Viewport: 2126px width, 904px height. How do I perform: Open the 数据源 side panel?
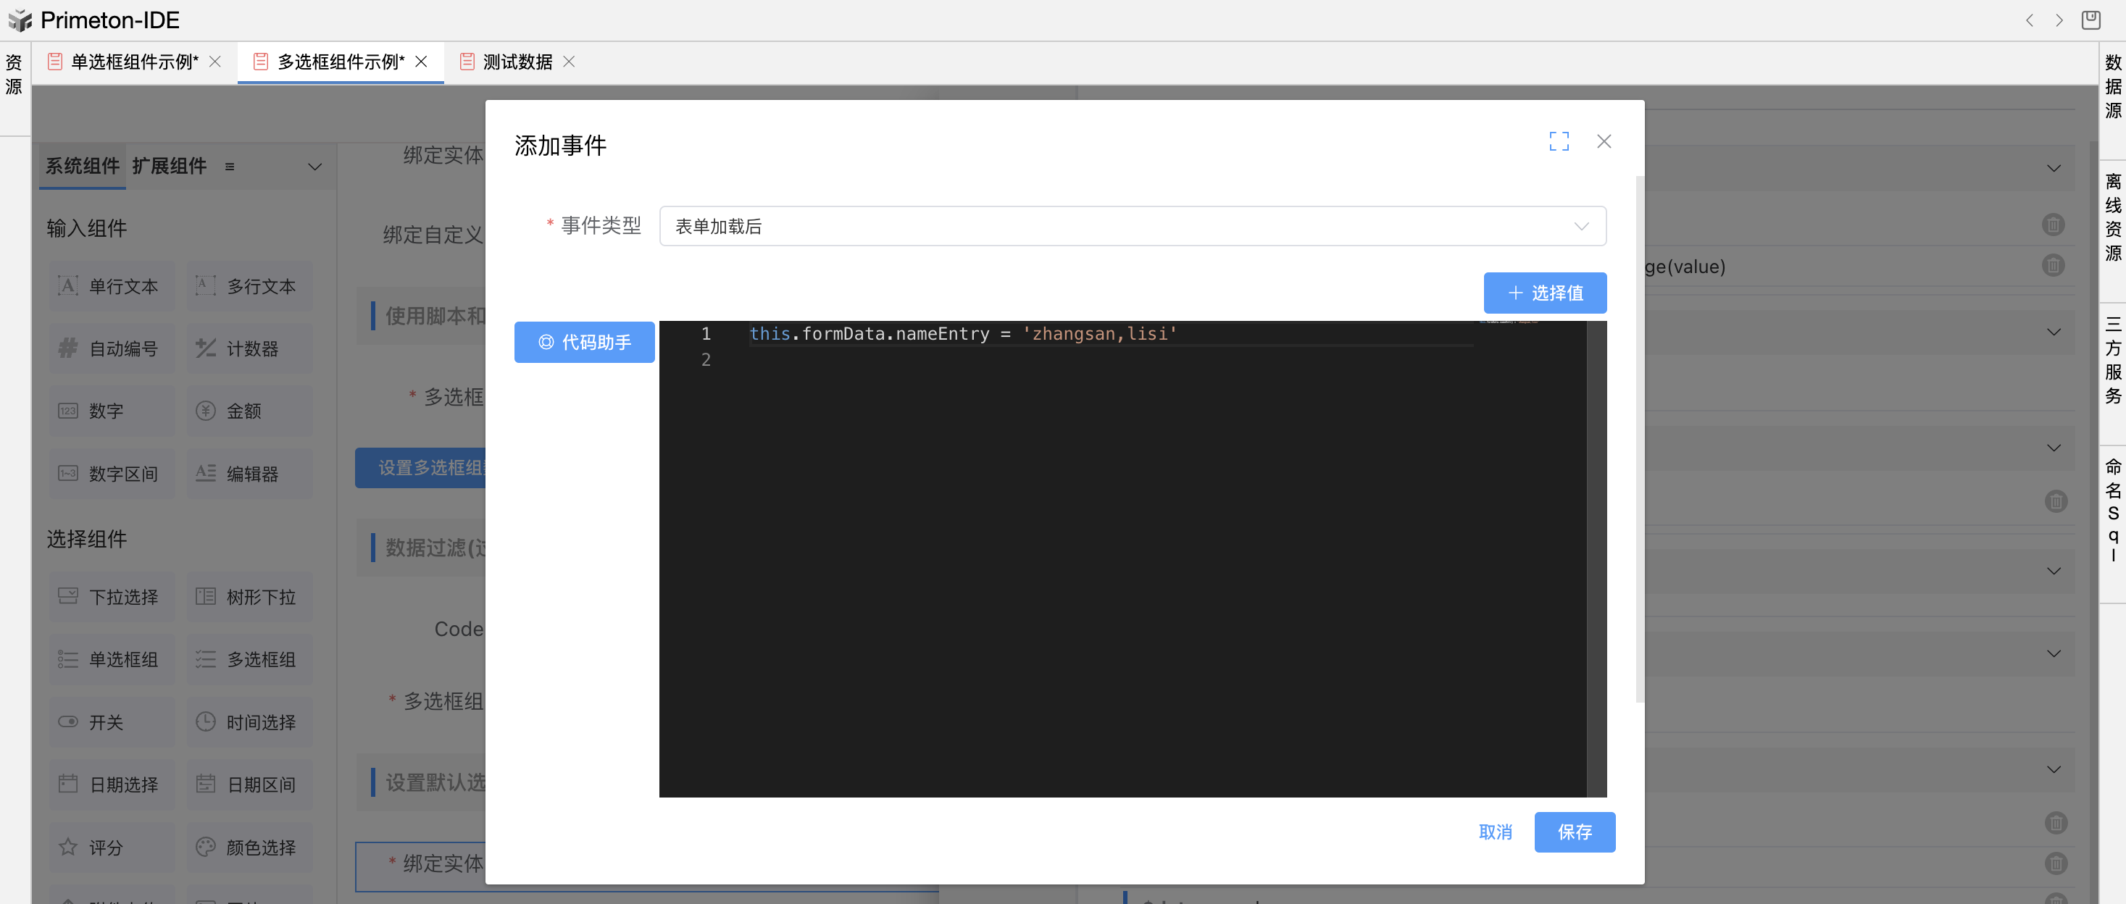point(2112,87)
